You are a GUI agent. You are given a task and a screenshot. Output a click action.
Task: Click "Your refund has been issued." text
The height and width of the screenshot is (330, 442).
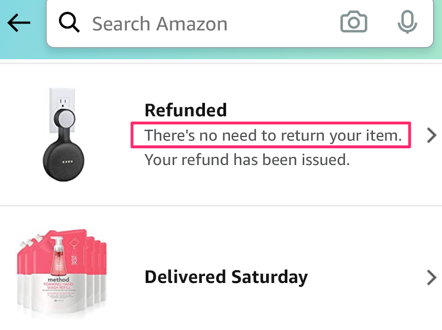(x=247, y=159)
